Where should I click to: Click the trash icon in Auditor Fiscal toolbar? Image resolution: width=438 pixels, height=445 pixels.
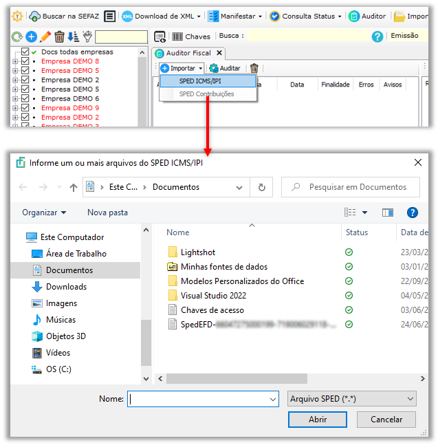[x=254, y=68]
